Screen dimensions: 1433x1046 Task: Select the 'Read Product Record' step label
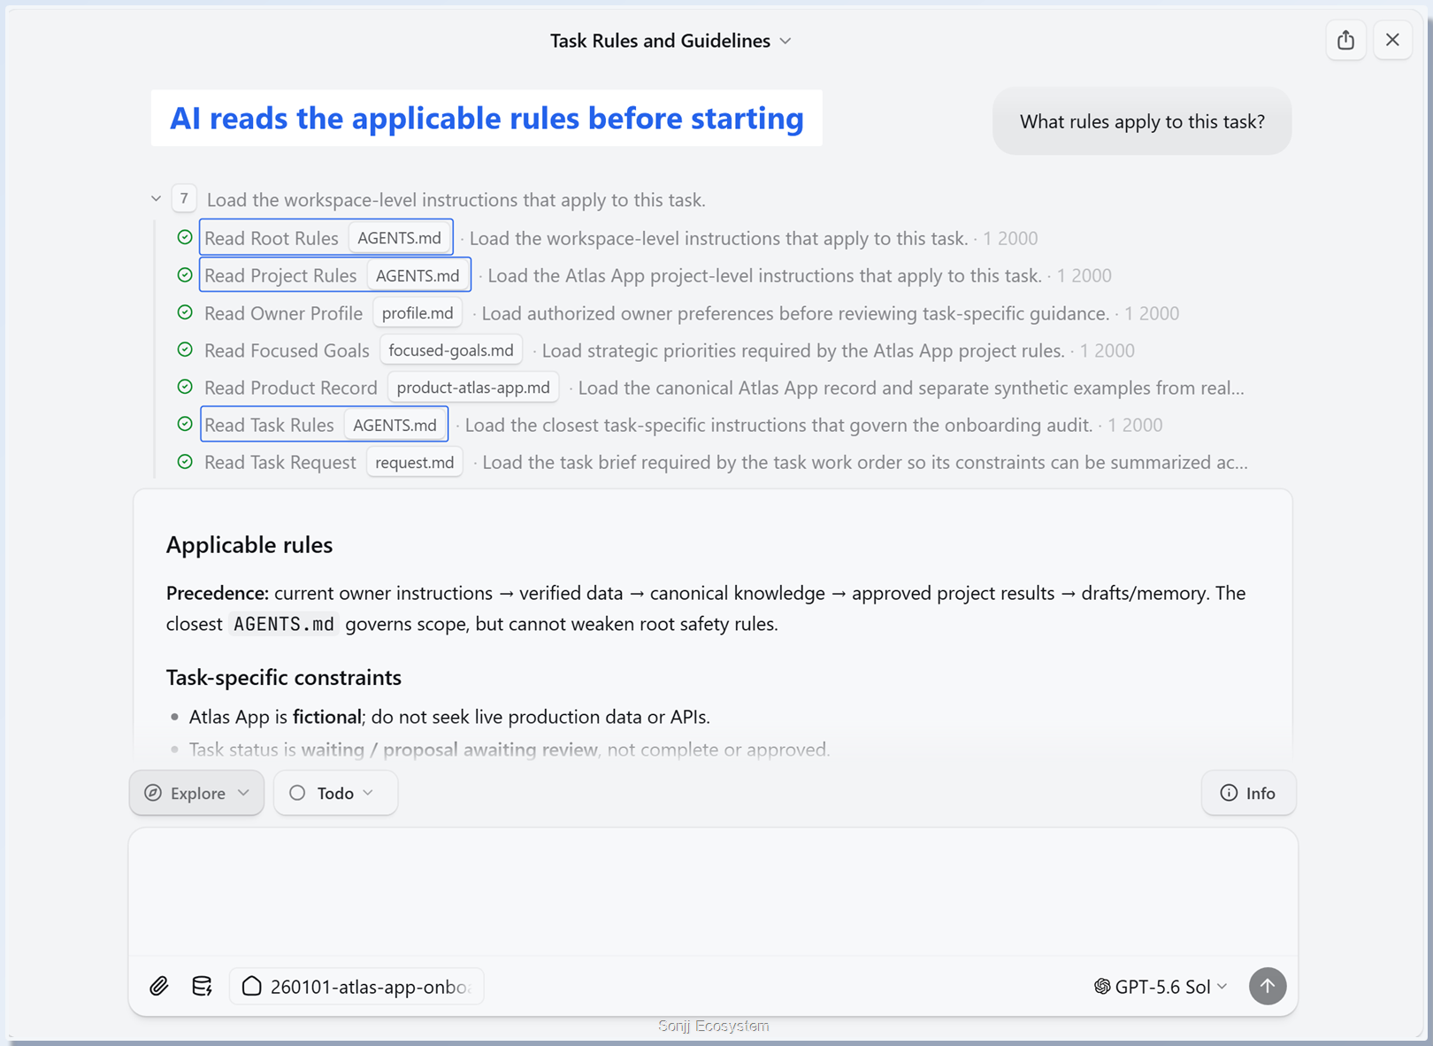[291, 388]
